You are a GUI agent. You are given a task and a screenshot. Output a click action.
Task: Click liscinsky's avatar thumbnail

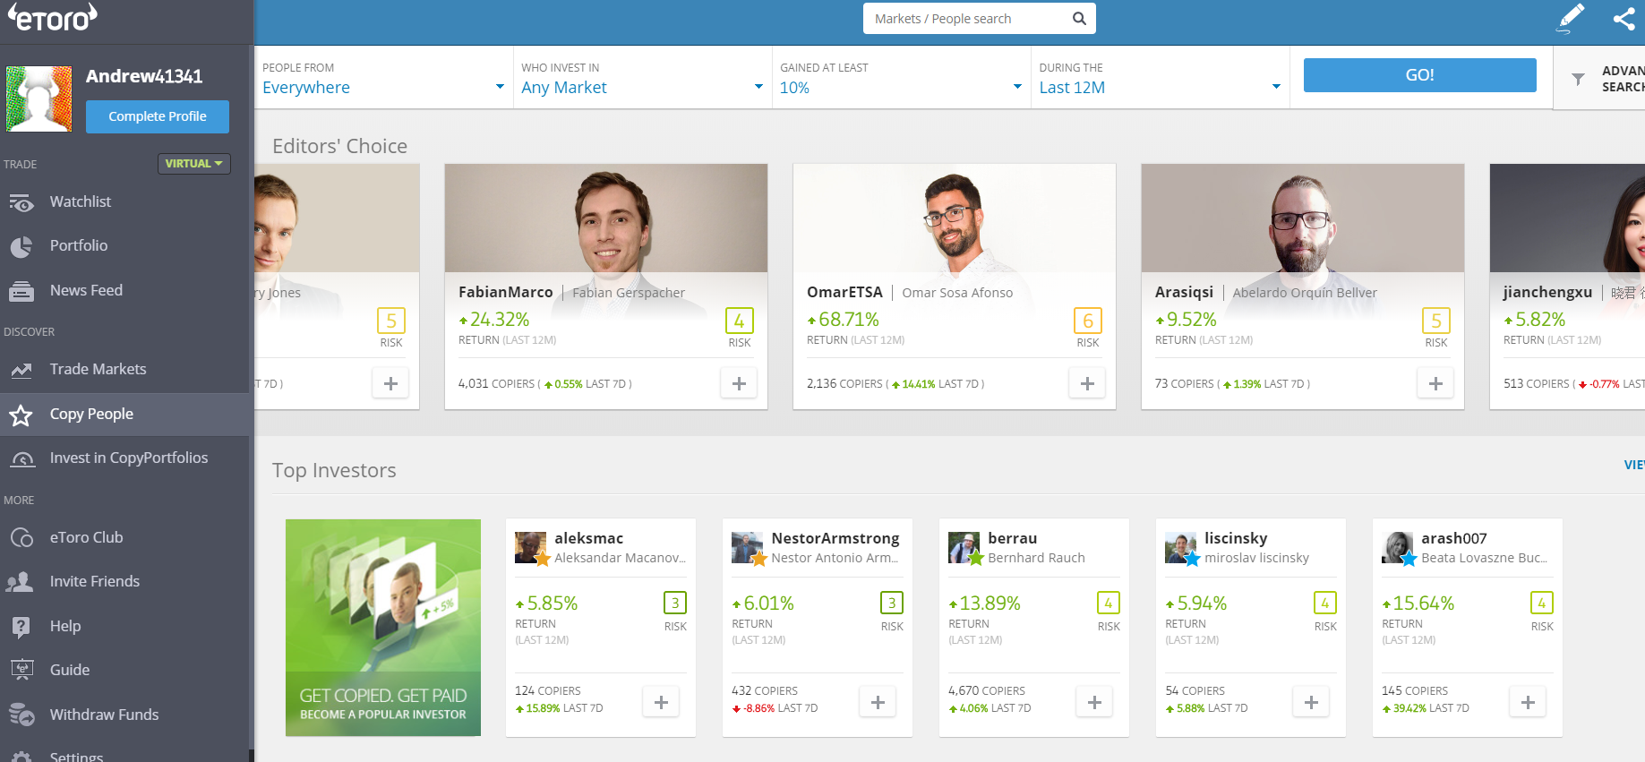pyautogui.click(x=1180, y=547)
